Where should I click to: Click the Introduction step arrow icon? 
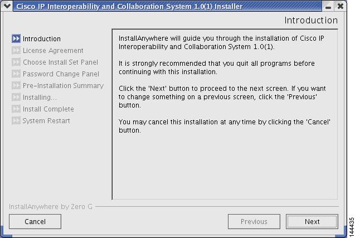pos(16,39)
